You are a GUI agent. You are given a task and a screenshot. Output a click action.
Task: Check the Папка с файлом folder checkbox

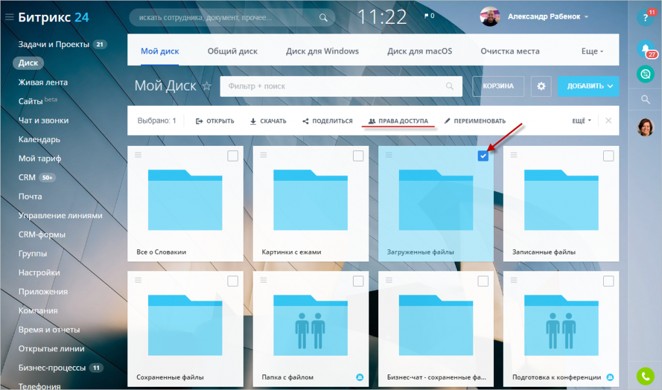pyautogui.click(x=358, y=282)
